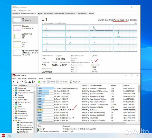This screenshot has height=138, width=152.
Task: Expand the Дисплей tree node chevron
Action: [x=13, y=97]
